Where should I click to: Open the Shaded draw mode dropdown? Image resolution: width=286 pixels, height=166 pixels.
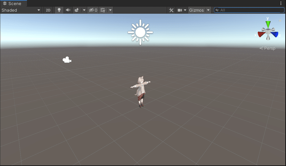[21, 10]
